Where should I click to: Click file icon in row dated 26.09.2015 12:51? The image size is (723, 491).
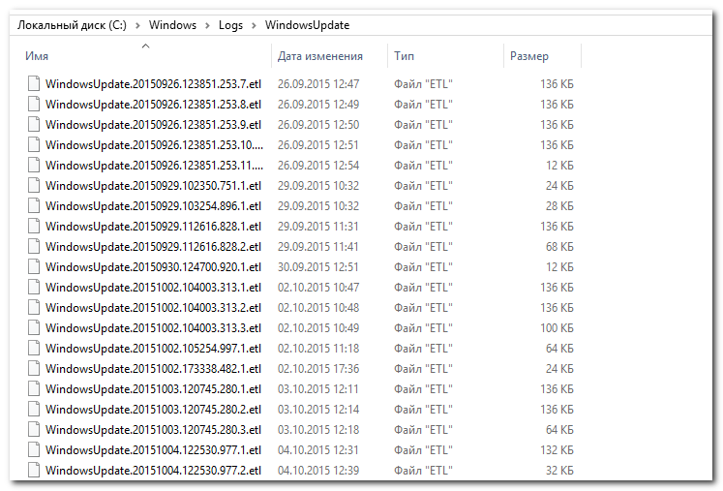[x=34, y=144]
